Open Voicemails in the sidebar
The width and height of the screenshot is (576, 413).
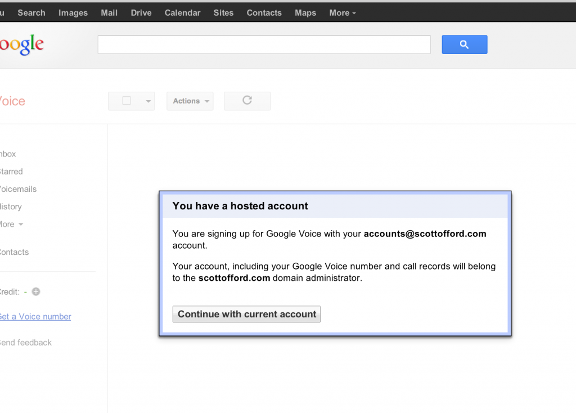(x=19, y=189)
